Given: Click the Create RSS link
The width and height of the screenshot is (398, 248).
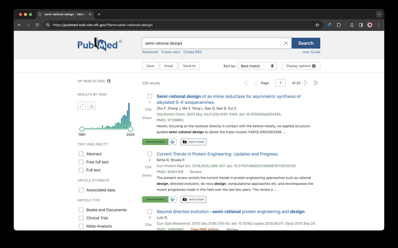Looking at the screenshot, I should click(192, 52).
